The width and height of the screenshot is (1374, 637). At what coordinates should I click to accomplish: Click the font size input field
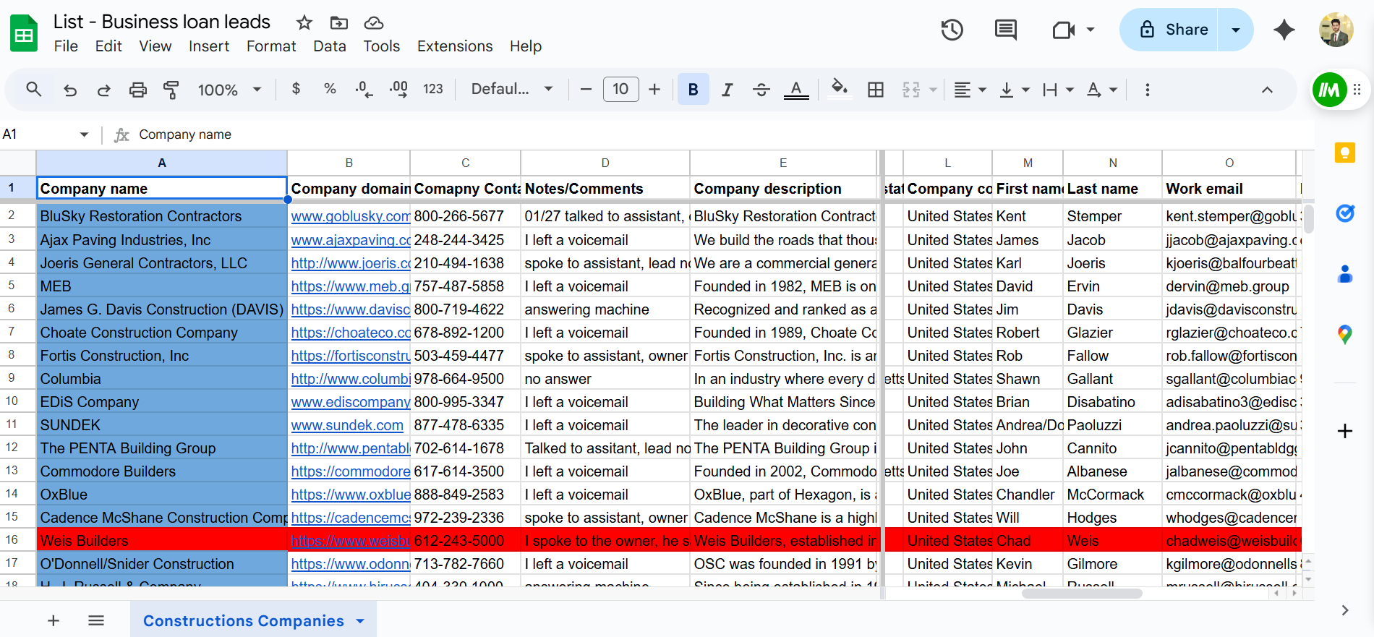[x=620, y=89]
